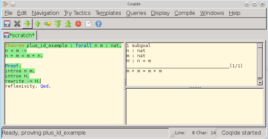Open the Display menu
The image size is (268, 139).
pyautogui.click(x=160, y=13)
